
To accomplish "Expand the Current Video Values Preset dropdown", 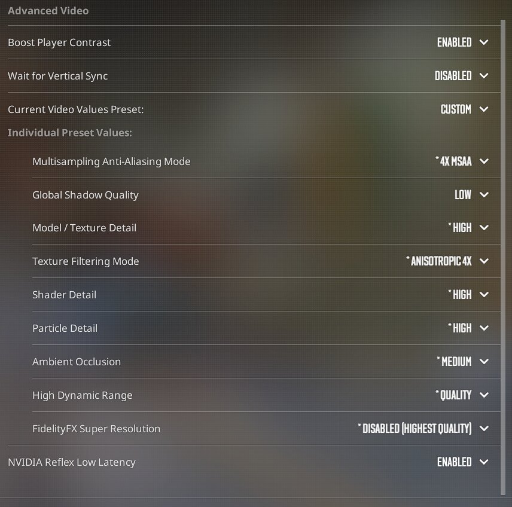I will (x=484, y=109).
